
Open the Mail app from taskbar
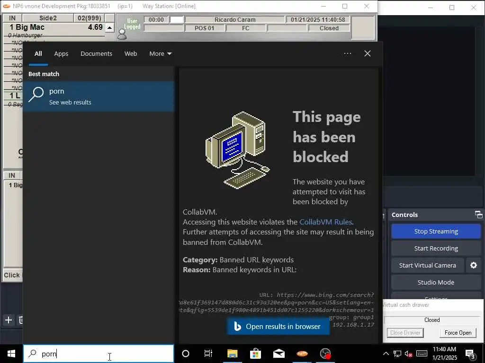[x=278, y=354]
